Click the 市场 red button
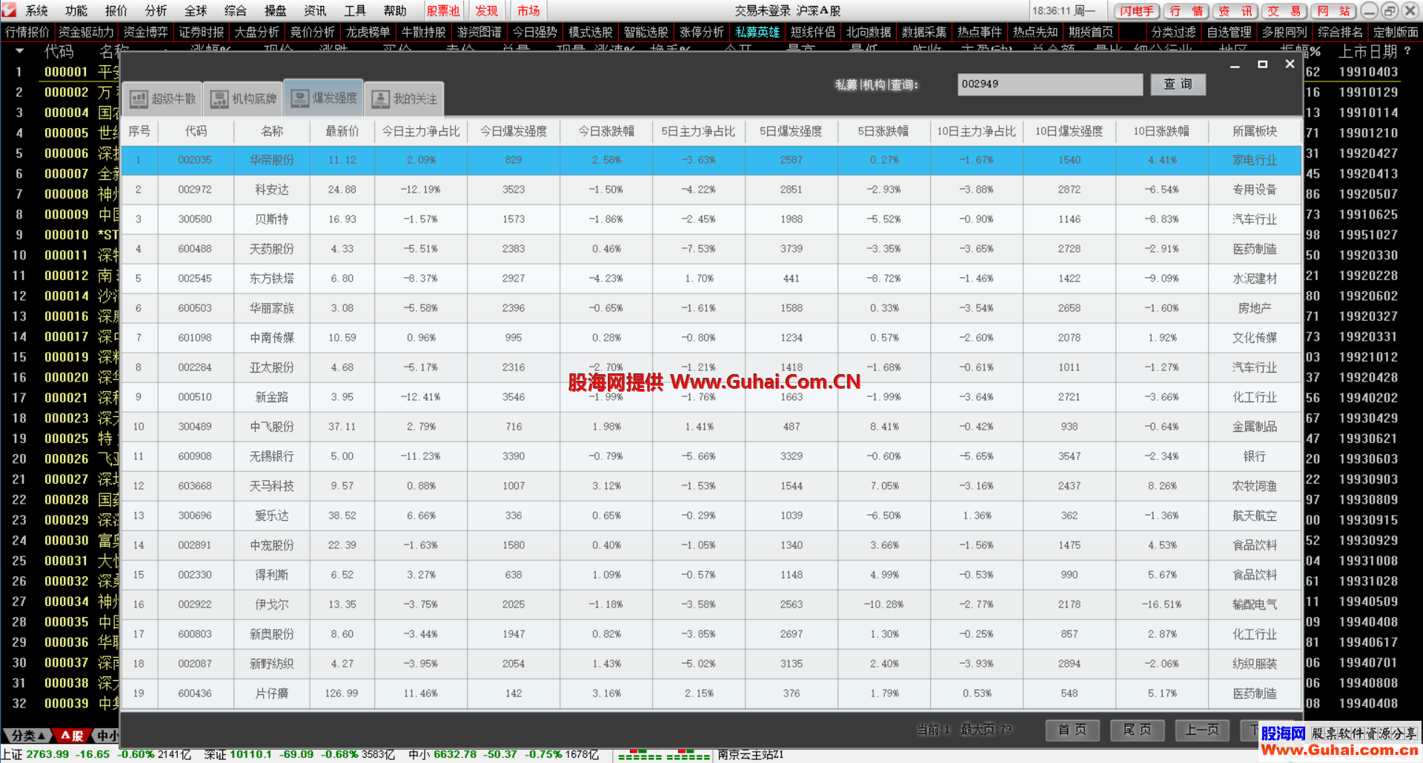 point(528,10)
